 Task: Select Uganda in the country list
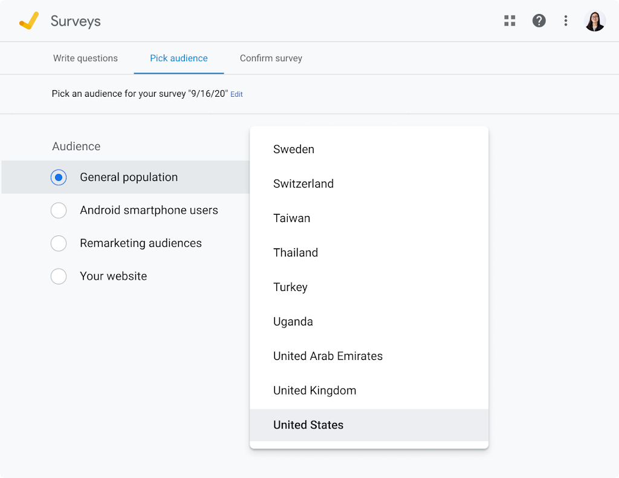293,322
